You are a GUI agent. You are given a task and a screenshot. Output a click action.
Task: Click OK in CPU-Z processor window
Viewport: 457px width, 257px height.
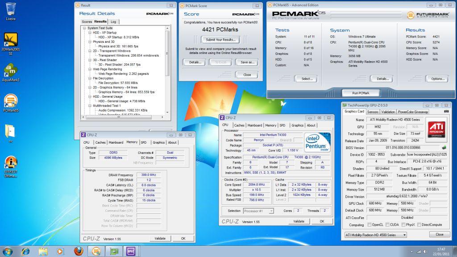[x=322, y=221]
